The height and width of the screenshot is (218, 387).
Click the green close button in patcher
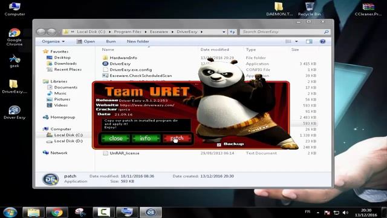pos(115,139)
